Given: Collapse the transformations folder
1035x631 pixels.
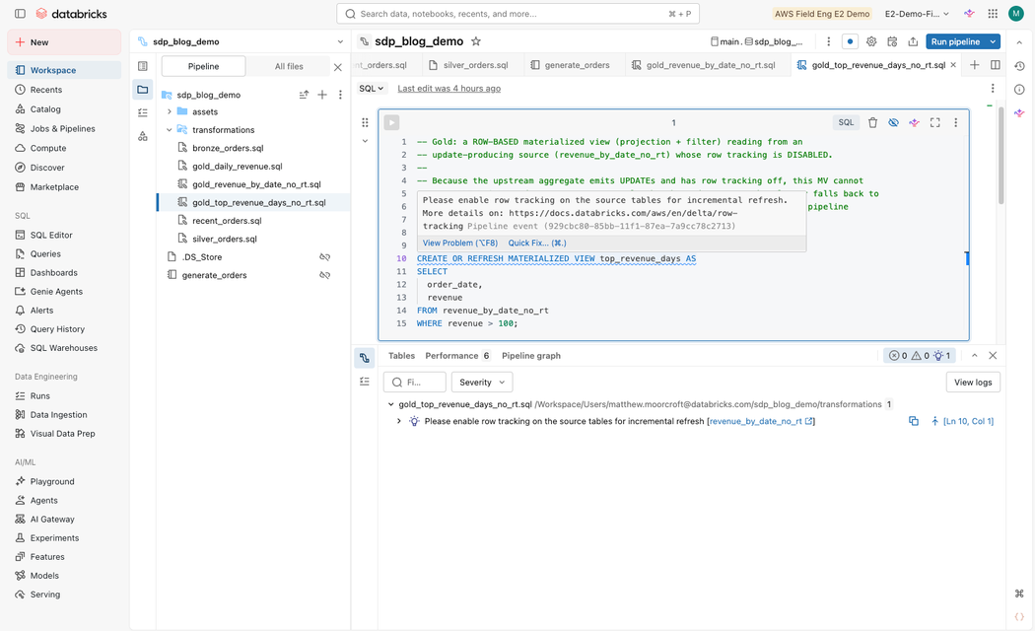Looking at the screenshot, I should point(169,130).
